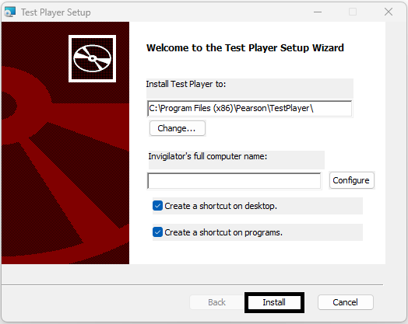
Task: Click the Invigilator's full computer name: label
Action: click(208, 156)
